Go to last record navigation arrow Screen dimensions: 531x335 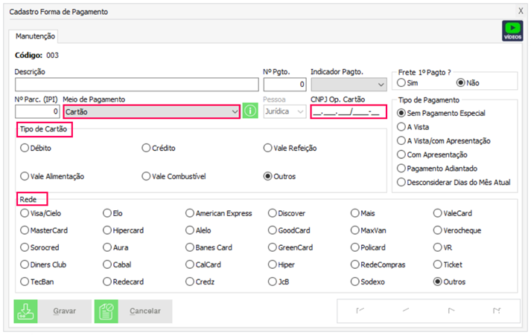click(x=496, y=310)
